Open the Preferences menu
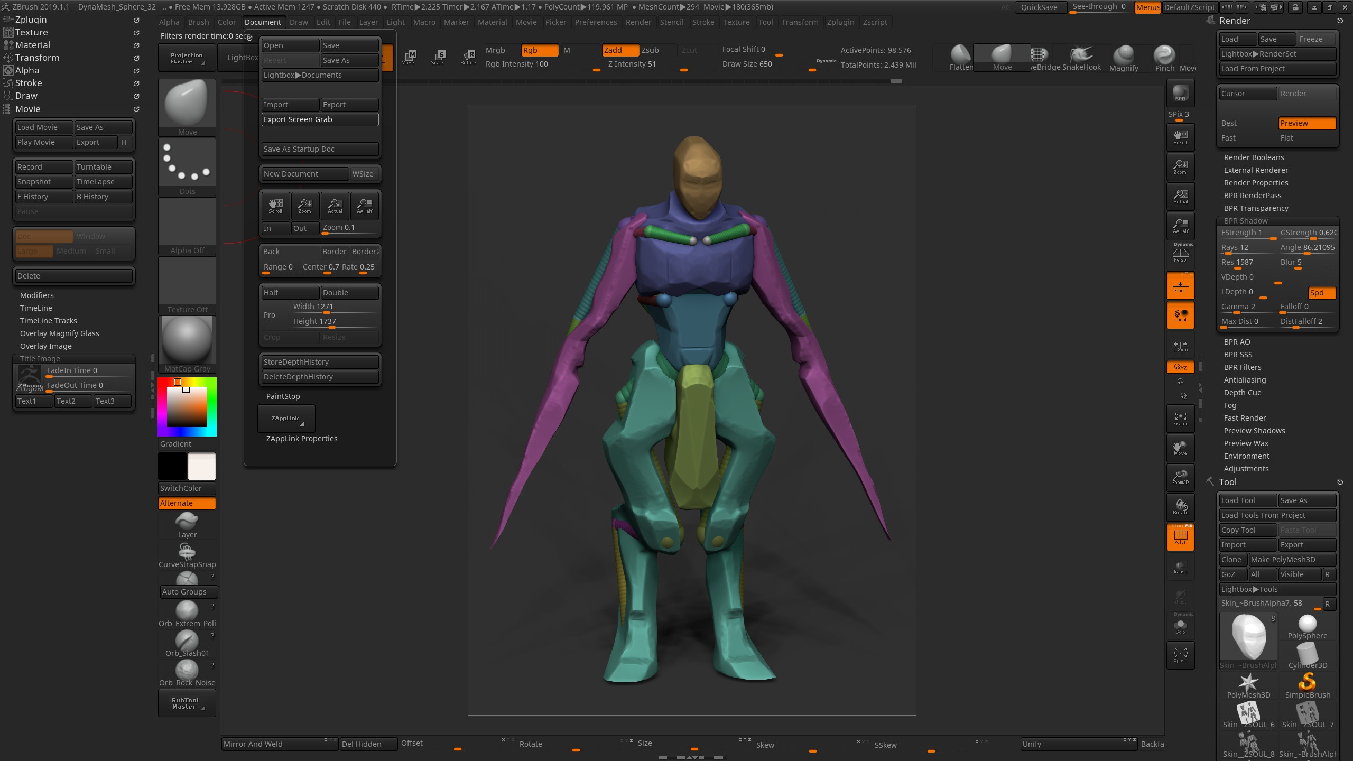 click(x=596, y=22)
